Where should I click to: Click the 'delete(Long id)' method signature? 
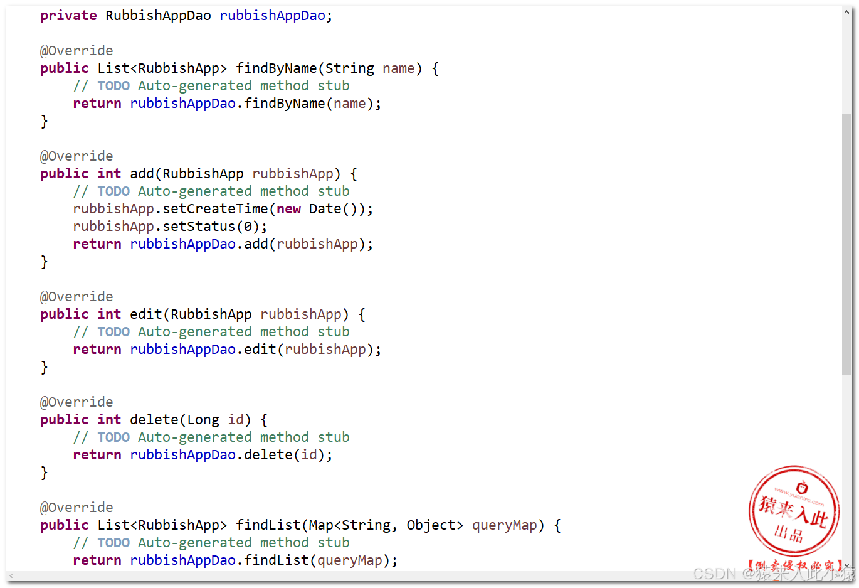191,420
